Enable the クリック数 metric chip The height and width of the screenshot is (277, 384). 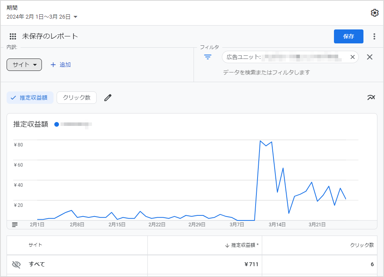click(76, 98)
